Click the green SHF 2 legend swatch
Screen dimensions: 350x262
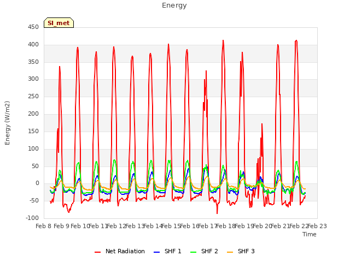(193, 252)
